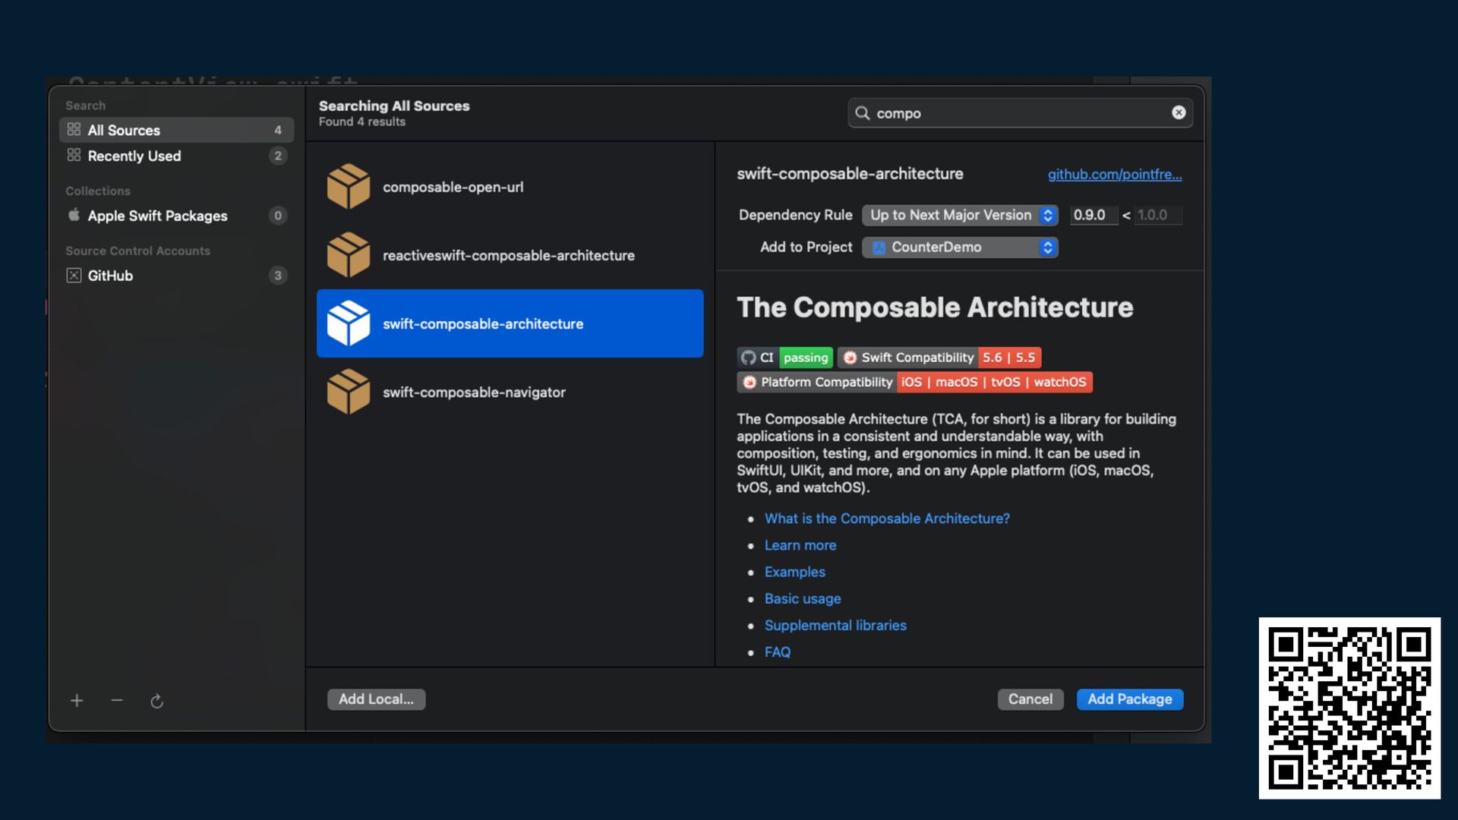
Task: Click Add Local... button
Action: pyautogui.click(x=376, y=699)
